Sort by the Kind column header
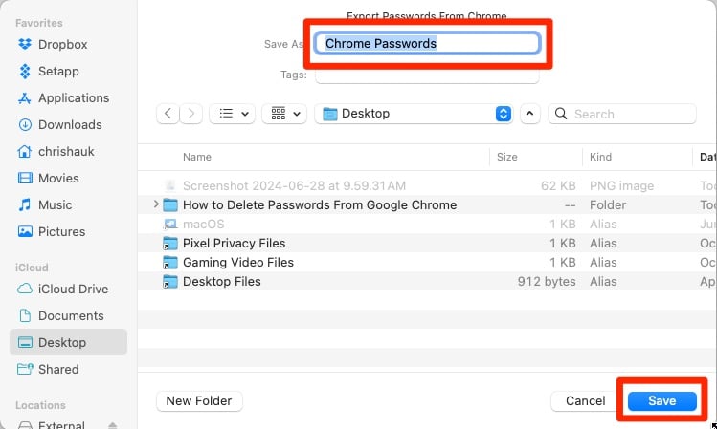The height and width of the screenshot is (429, 717). click(600, 157)
